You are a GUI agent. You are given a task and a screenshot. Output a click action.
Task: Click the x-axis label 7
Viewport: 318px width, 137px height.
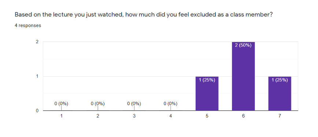[280, 116]
